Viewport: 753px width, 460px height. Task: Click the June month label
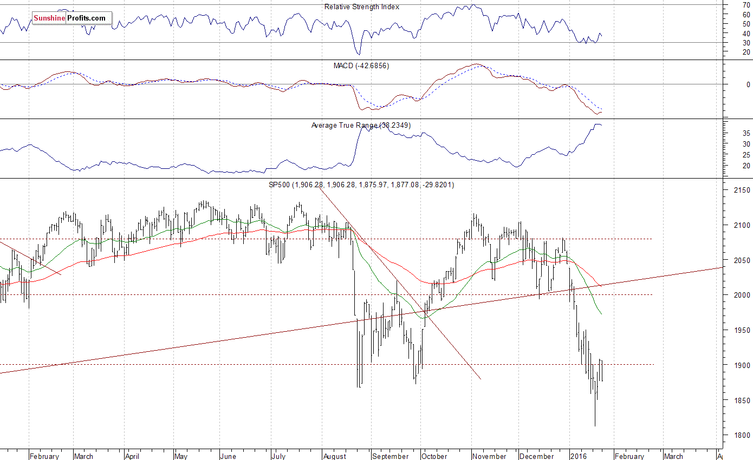[228, 456]
